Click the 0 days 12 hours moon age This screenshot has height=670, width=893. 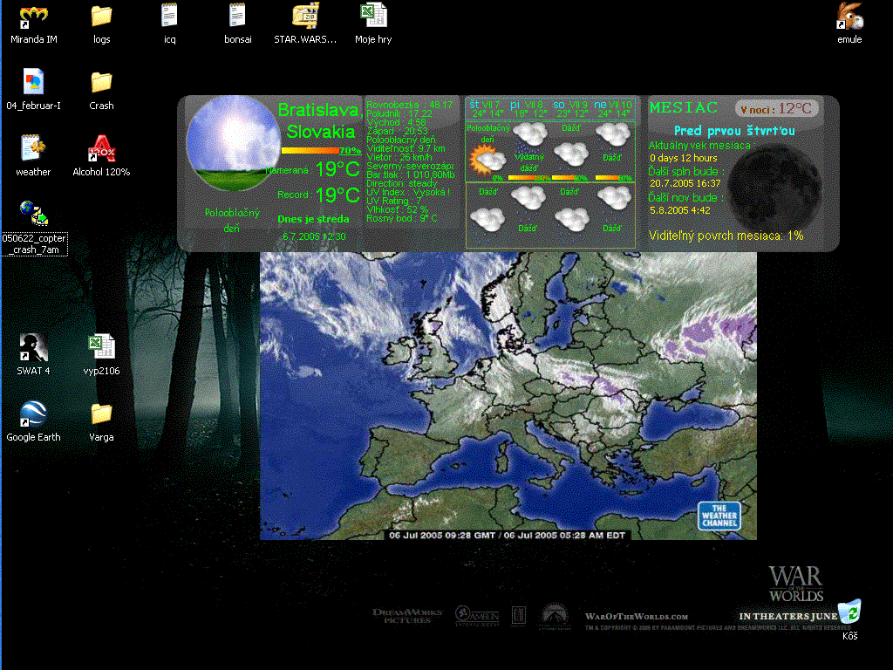(684, 158)
